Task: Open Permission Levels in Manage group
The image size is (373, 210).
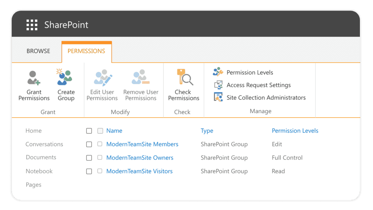Action: pos(250,72)
